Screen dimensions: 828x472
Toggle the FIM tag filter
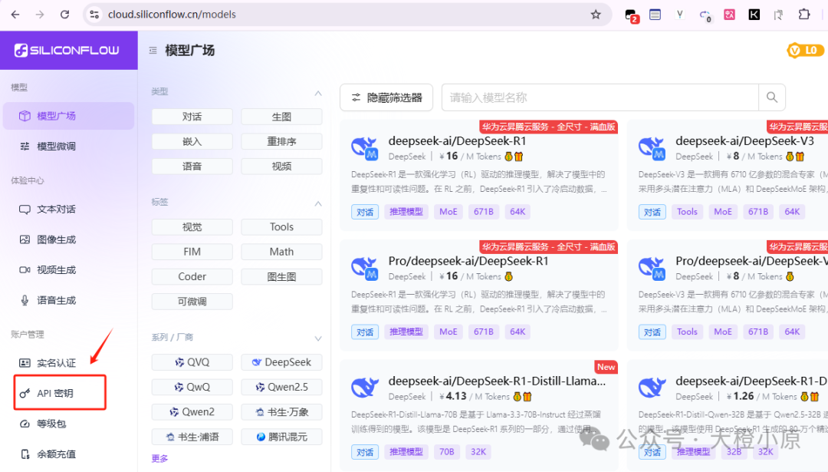(x=192, y=253)
